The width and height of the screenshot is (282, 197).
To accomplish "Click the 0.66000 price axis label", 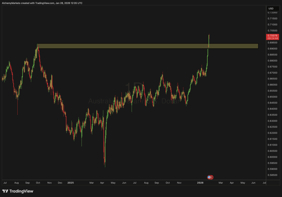I will [272, 85].
